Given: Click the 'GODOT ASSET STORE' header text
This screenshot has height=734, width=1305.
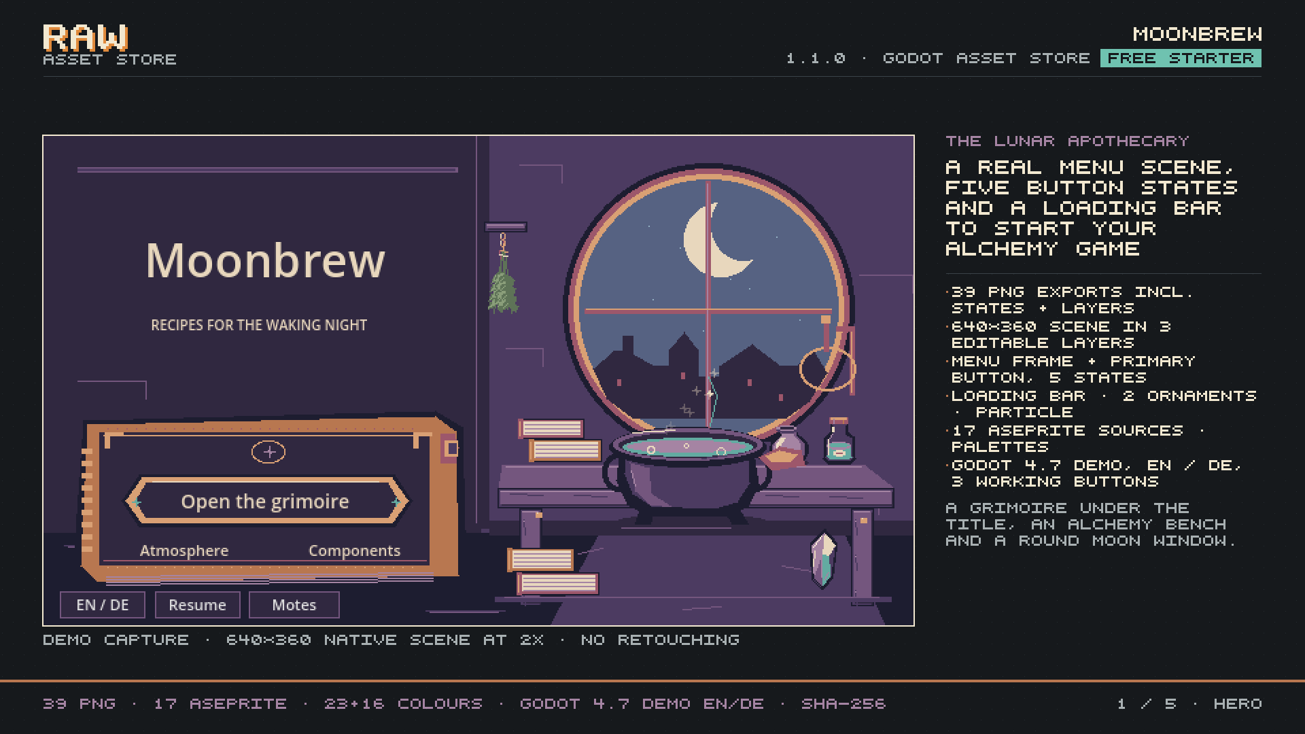Looking at the screenshot, I should [x=986, y=58].
